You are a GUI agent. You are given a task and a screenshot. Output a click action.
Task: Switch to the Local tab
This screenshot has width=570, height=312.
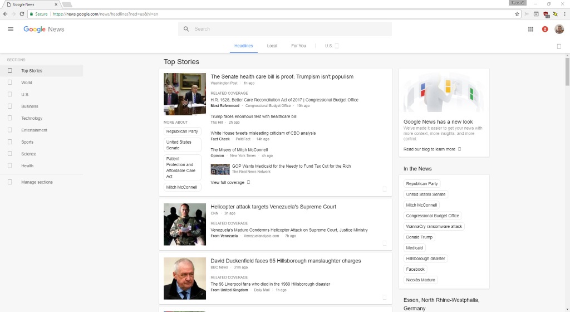pos(272,46)
